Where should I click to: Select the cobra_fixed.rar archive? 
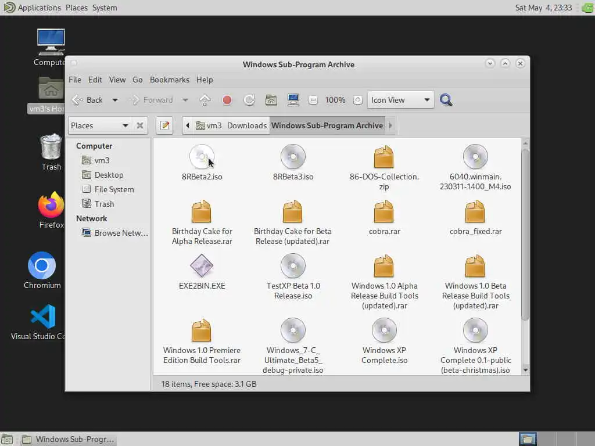coord(475,217)
